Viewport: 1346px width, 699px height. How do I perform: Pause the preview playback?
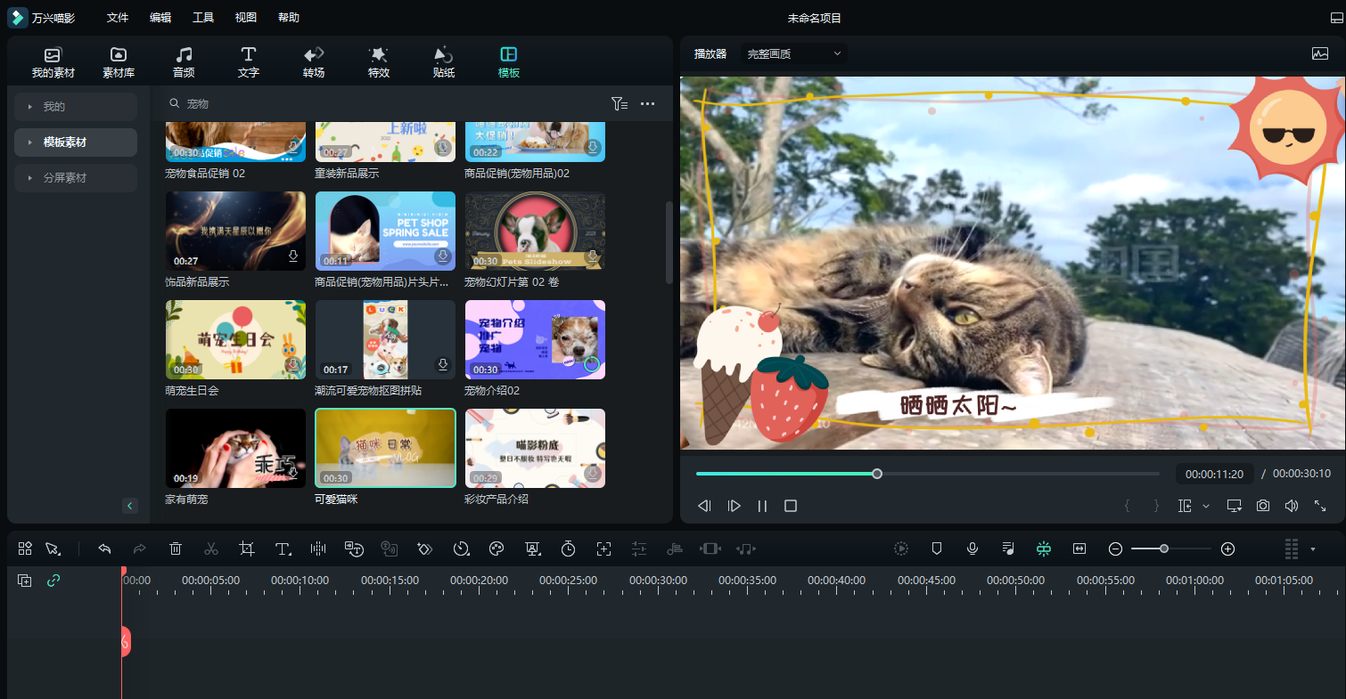762,506
